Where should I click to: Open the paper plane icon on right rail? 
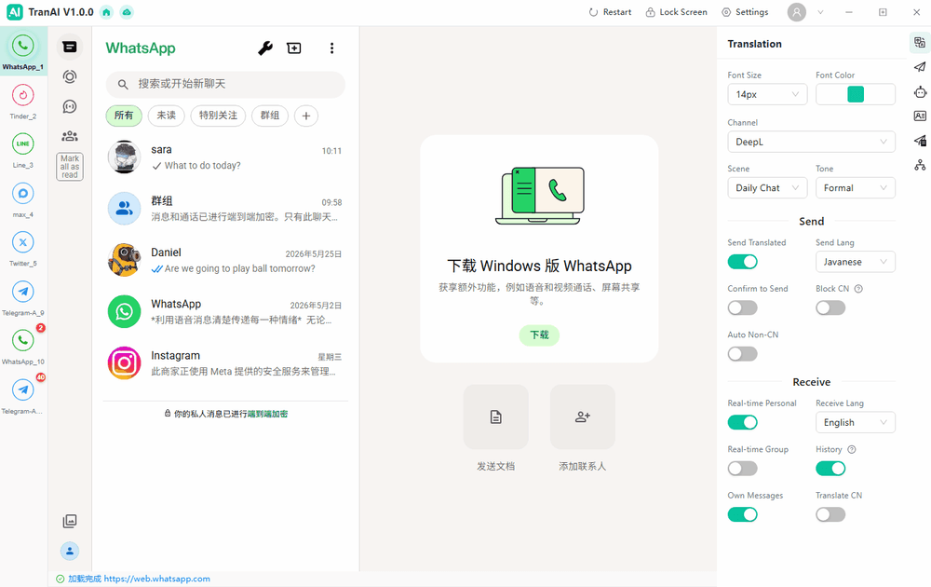(x=920, y=66)
